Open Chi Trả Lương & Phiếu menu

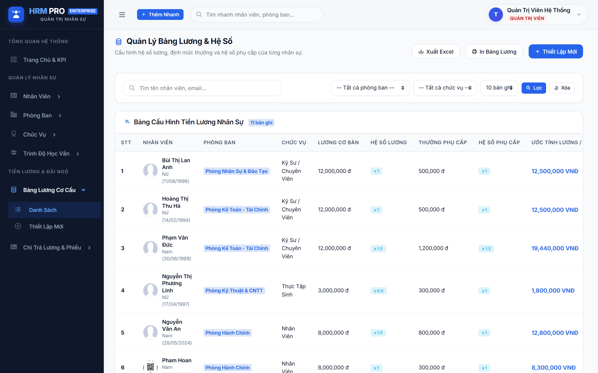pyautogui.click(x=52, y=248)
